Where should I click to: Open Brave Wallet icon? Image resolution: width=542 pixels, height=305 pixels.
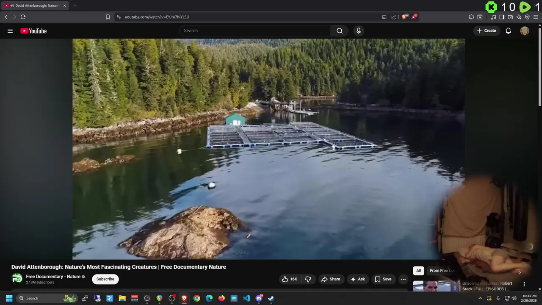pyautogui.click(x=510, y=17)
